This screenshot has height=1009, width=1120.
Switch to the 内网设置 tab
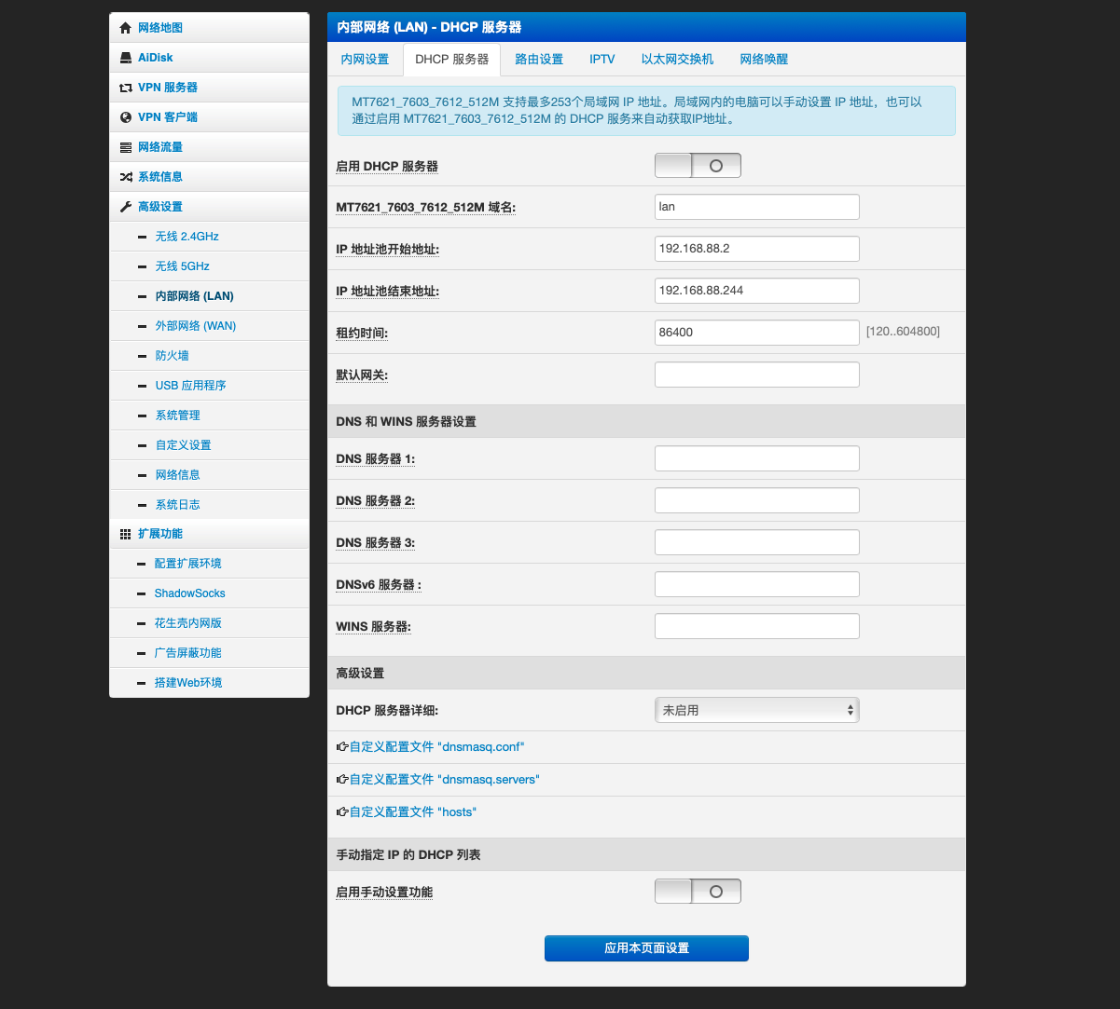(x=365, y=60)
